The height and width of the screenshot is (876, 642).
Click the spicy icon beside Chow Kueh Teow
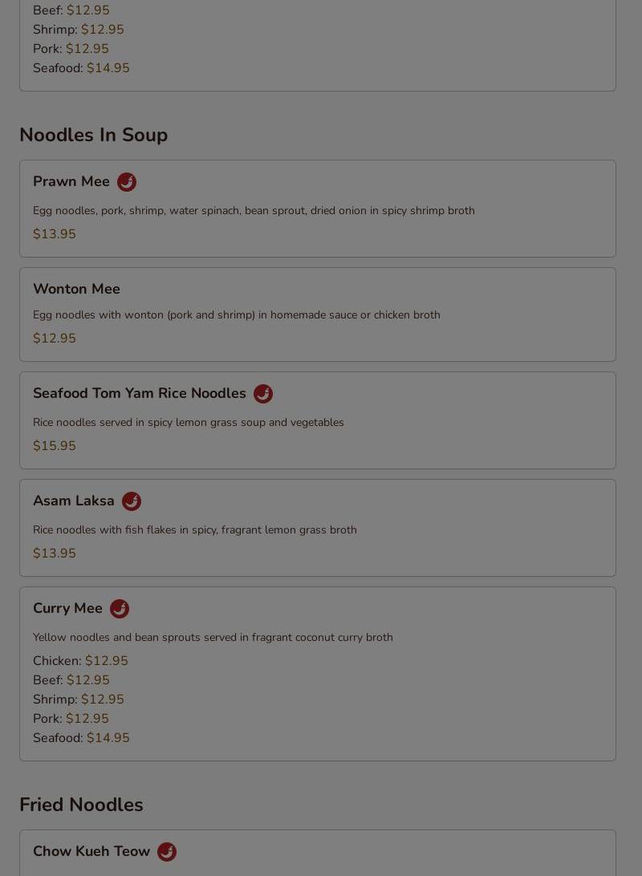coord(166,852)
